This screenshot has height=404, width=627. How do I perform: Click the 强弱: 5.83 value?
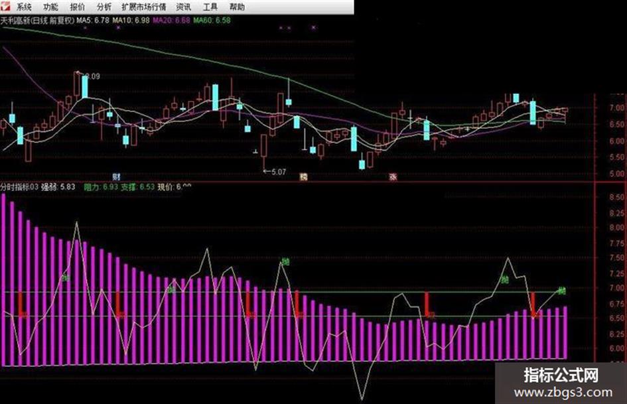click(x=58, y=187)
